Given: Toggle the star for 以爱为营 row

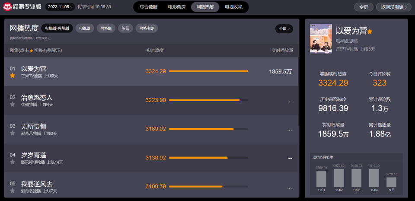Looking at the screenshot, I should (x=13, y=76).
